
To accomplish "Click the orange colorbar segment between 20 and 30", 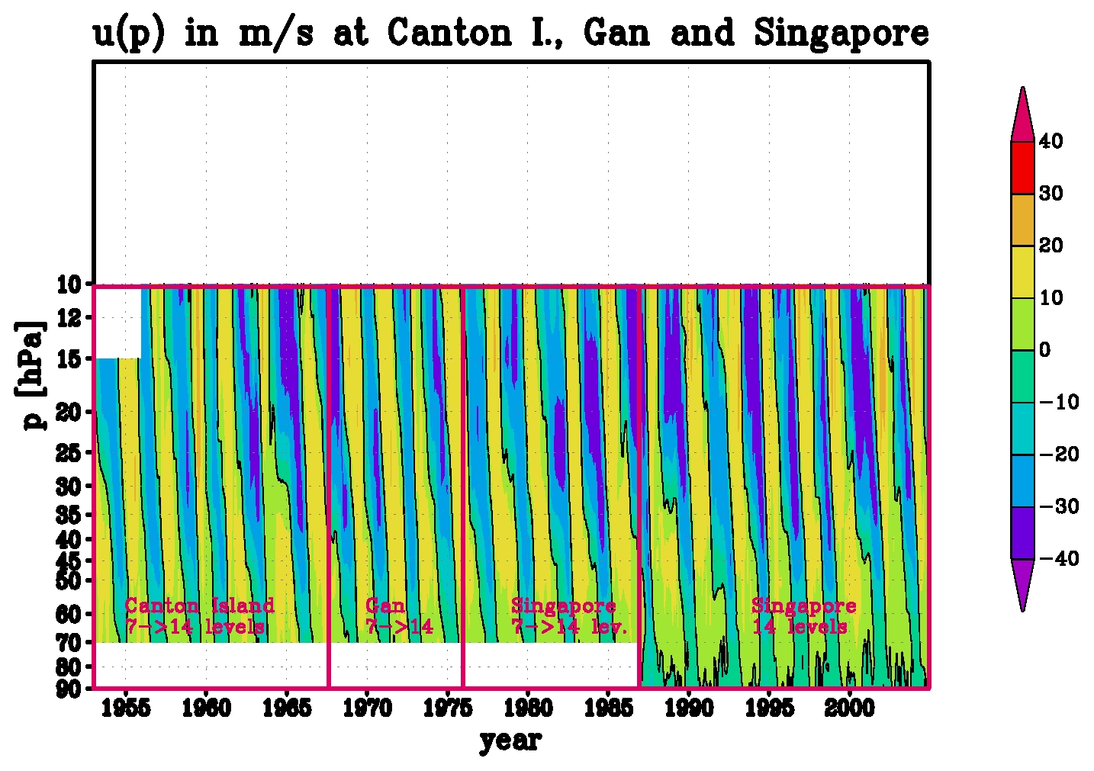I will point(1022,220).
